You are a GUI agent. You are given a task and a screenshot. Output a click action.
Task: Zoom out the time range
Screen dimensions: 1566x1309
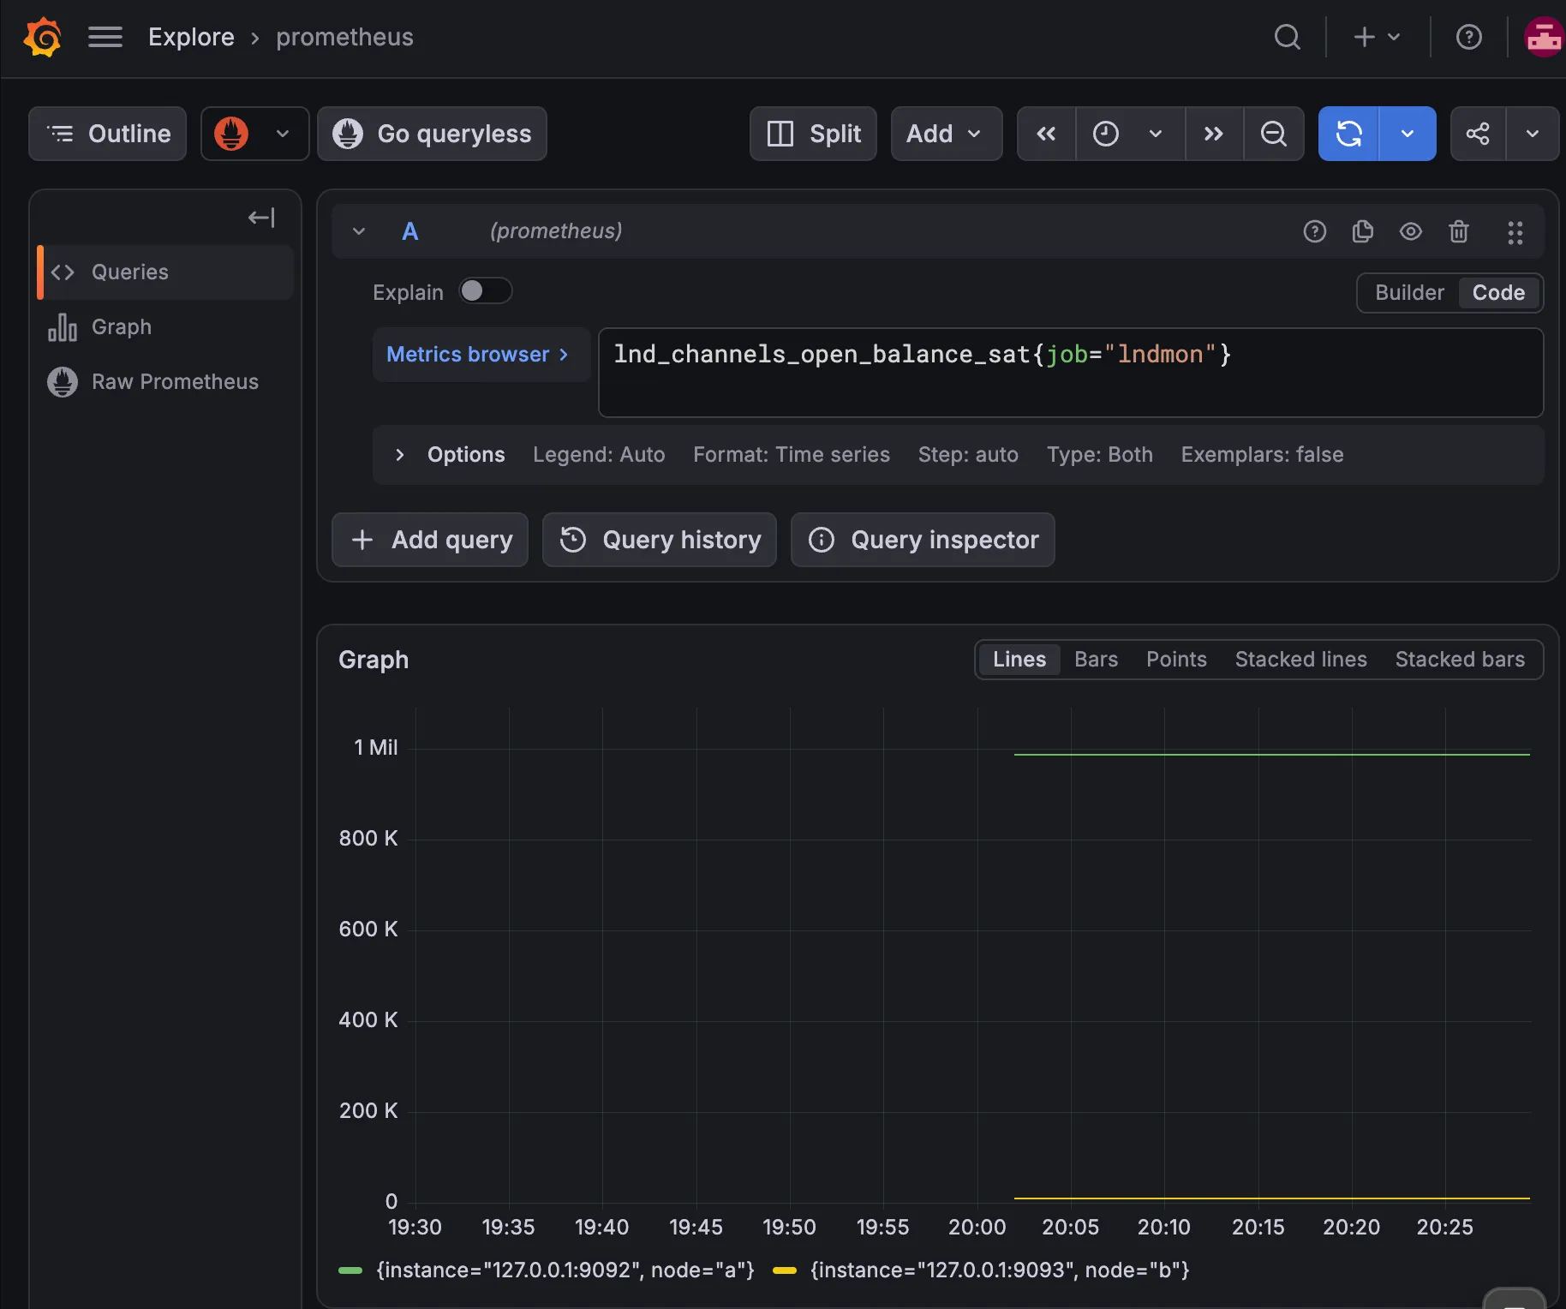[x=1274, y=134]
